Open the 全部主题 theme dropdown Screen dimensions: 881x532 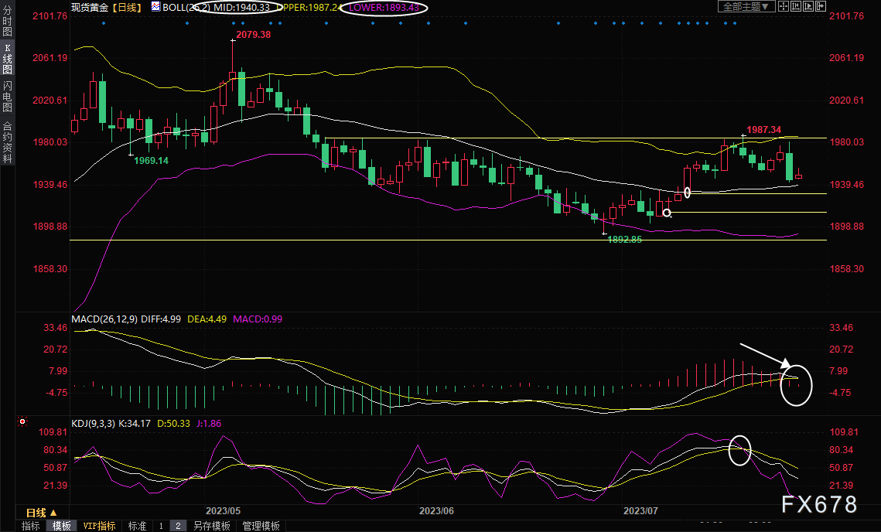pyautogui.click(x=746, y=7)
